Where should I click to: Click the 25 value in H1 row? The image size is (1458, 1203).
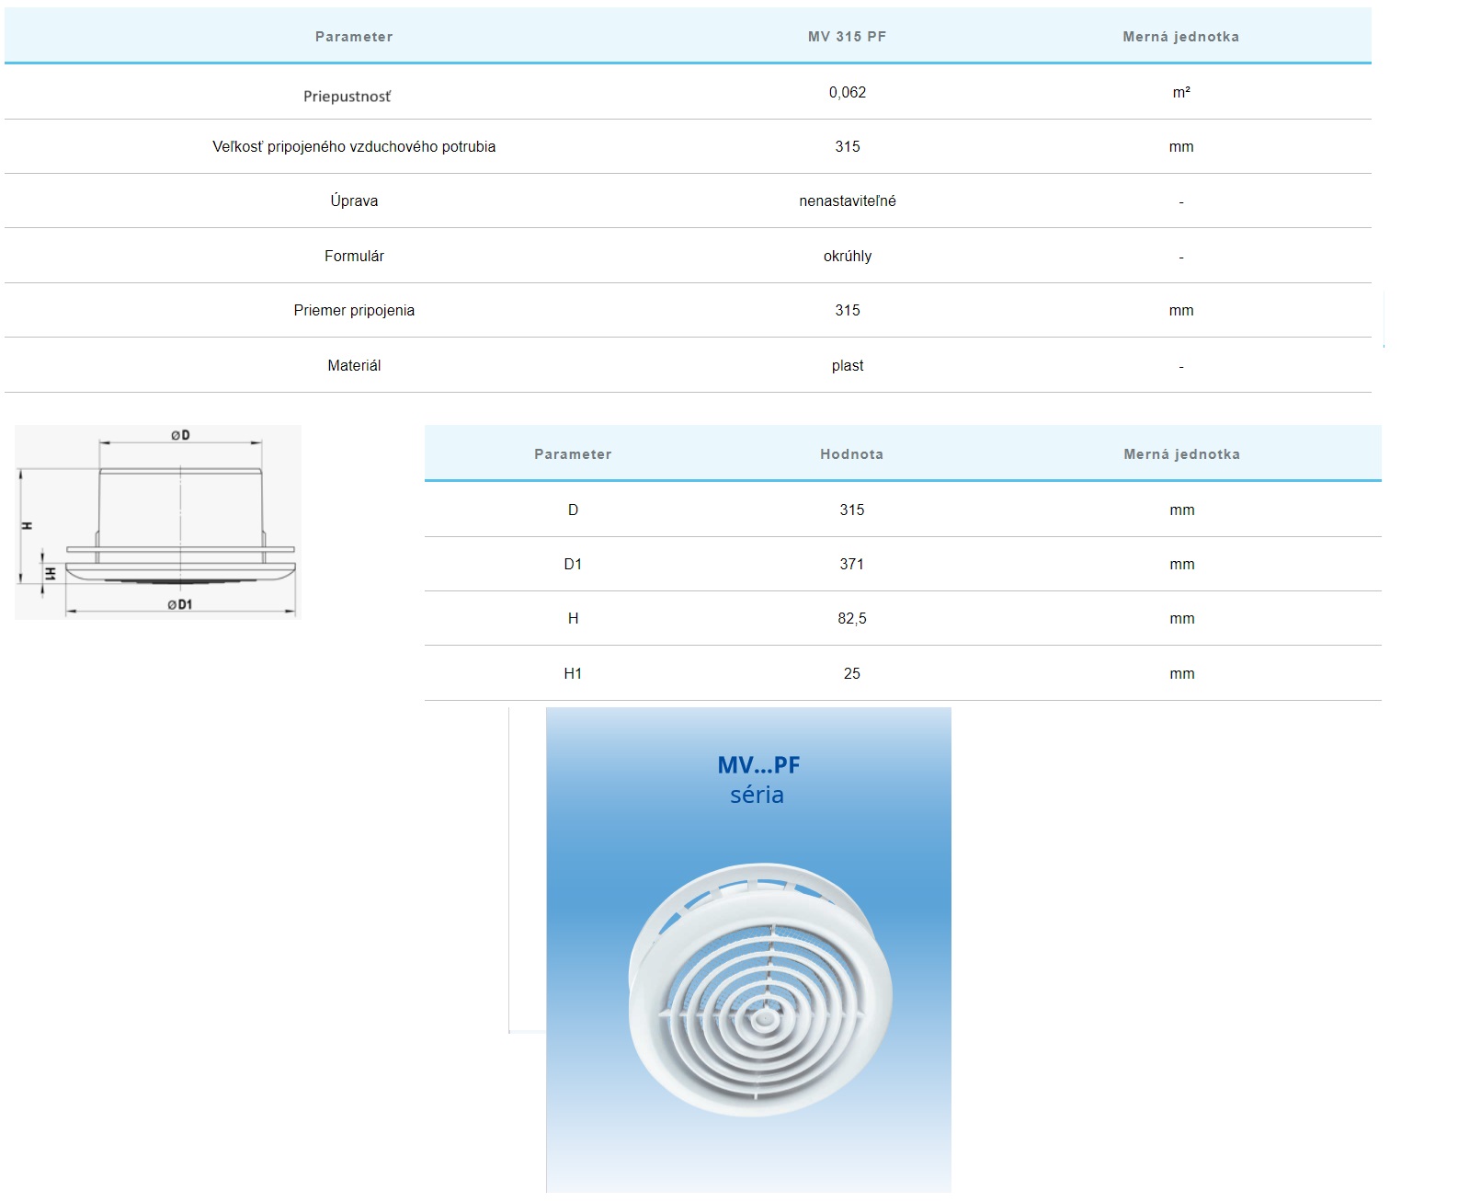tap(851, 673)
